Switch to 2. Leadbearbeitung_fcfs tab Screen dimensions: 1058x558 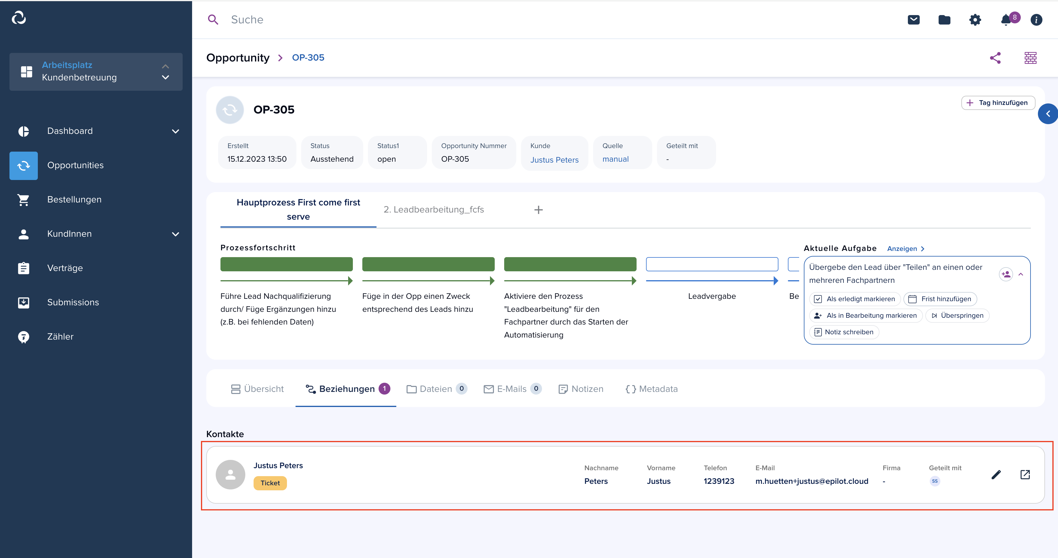pyautogui.click(x=434, y=210)
